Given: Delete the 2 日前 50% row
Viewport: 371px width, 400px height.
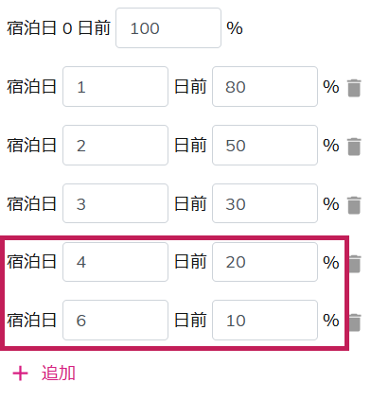Looking at the screenshot, I should click(354, 147).
